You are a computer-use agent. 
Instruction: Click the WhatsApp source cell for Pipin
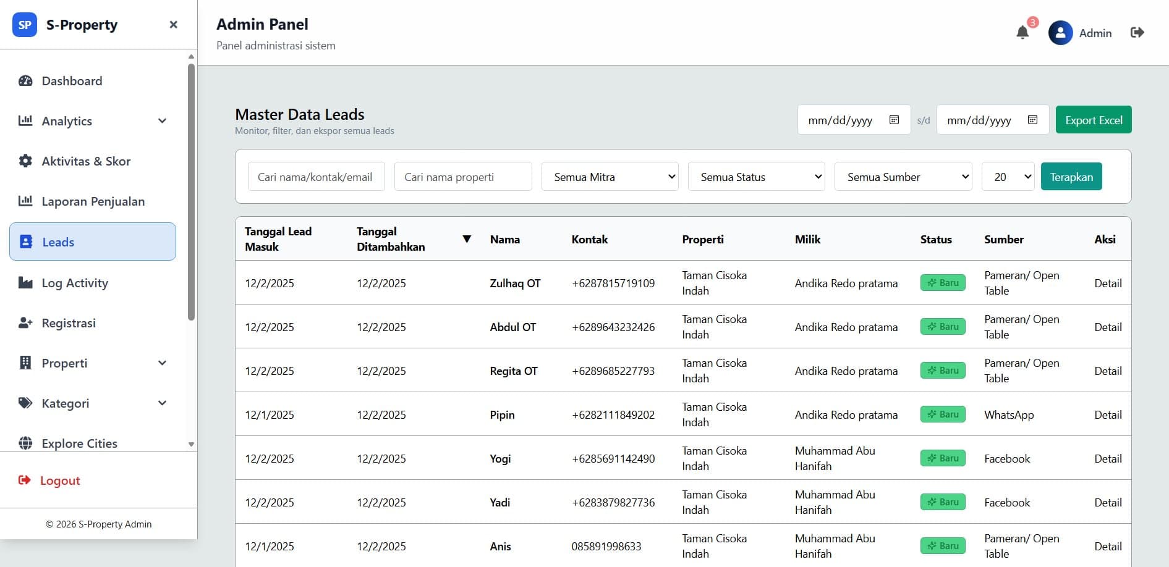(1009, 414)
